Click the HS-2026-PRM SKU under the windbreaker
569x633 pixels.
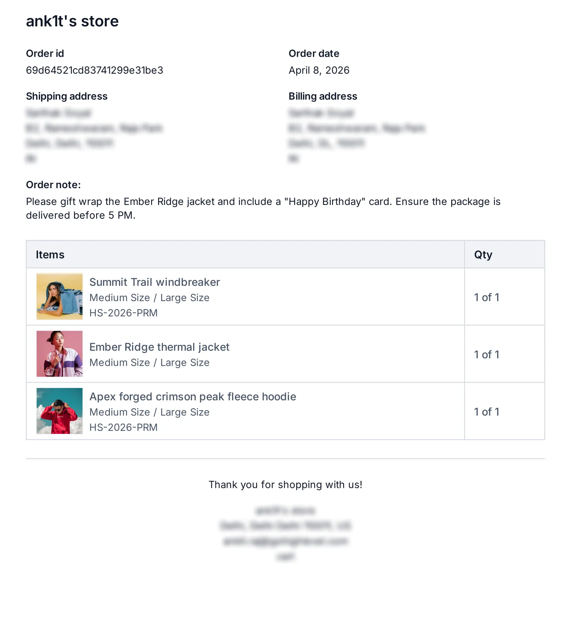pyautogui.click(x=123, y=313)
